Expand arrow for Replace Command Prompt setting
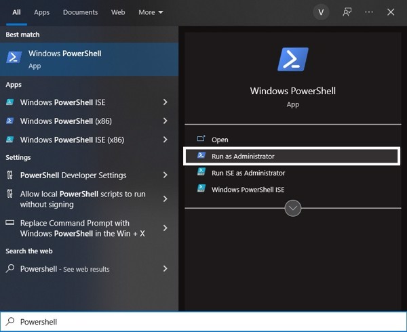407x332 pixels. pyautogui.click(x=166, y=228)
